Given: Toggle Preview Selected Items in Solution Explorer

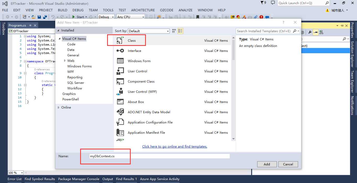Looking at the screenshot, I should click(x=316, y=32).
